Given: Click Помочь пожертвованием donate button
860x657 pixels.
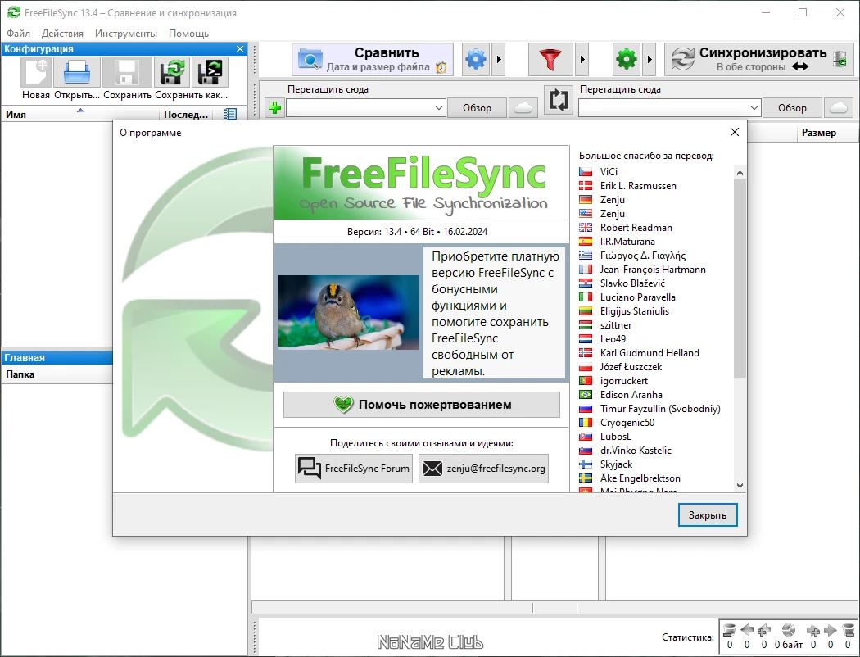Looking at the screenshot, I should point(422,405).
